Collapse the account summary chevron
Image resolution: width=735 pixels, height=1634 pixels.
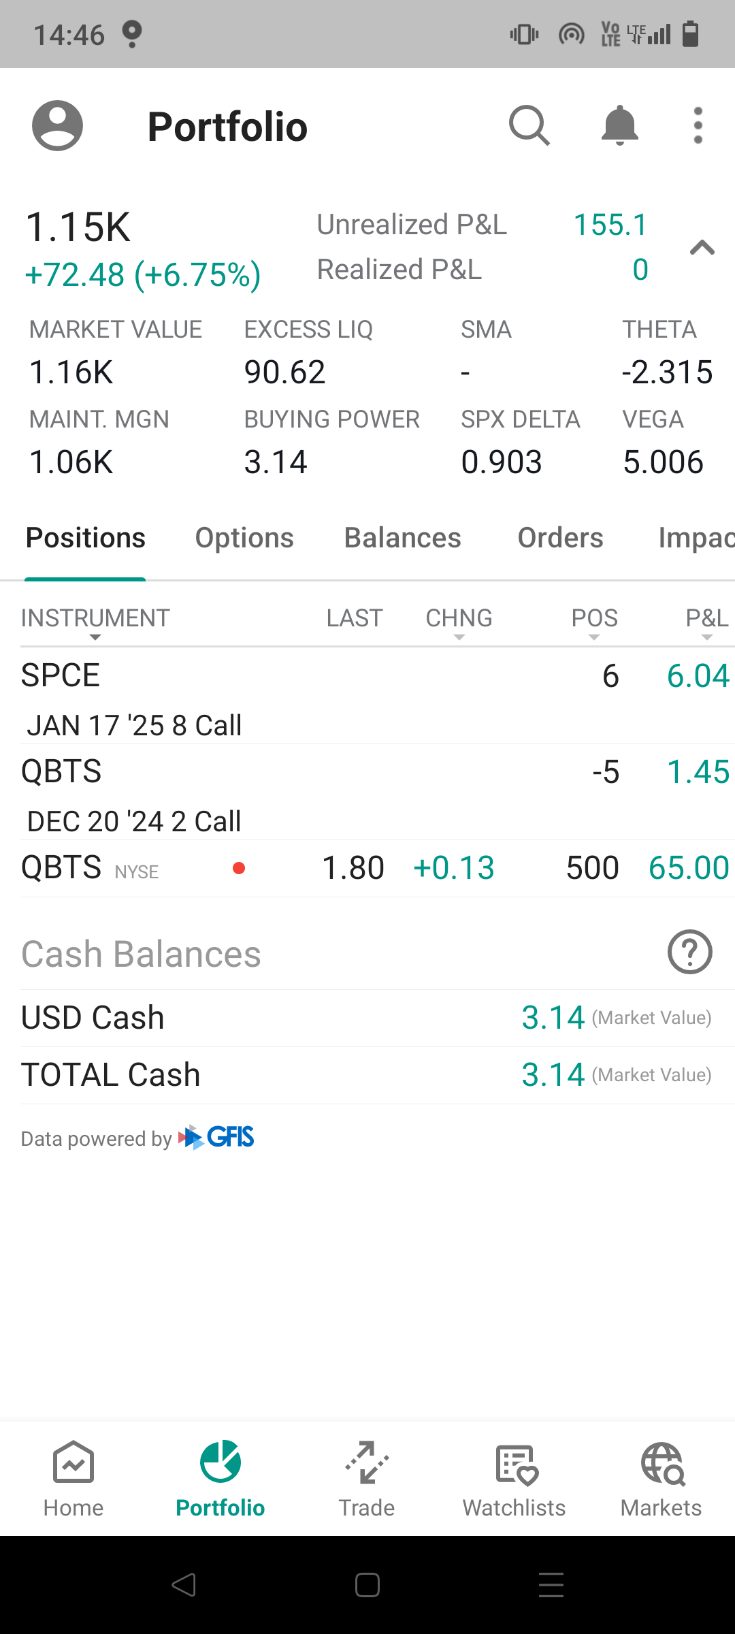702,247
